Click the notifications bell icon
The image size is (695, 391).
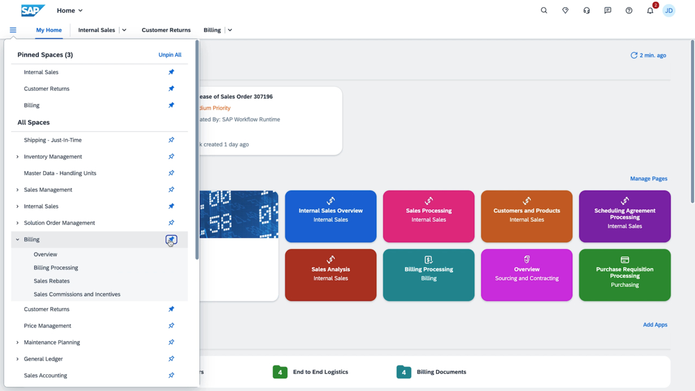(650, 10)
